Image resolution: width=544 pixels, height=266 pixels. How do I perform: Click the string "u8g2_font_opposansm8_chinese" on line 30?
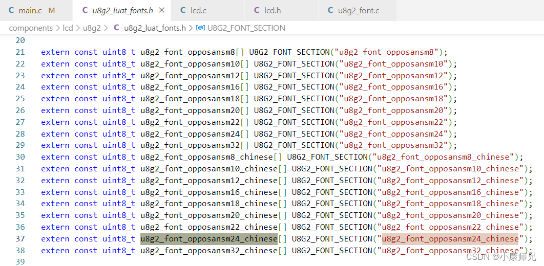443,157
